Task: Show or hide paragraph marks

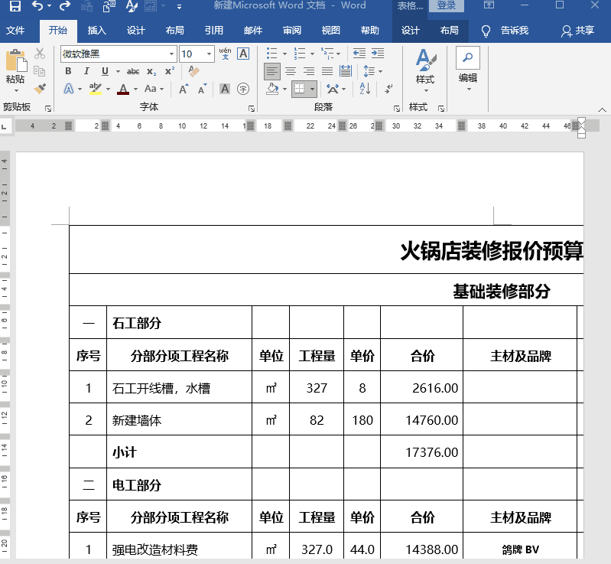Action: pos(388,89)
